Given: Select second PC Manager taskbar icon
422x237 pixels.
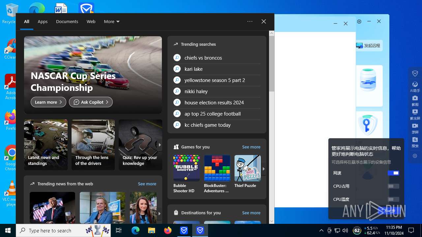Looking at the screenshot, I should pyautogui.click(x=200, y=230).
